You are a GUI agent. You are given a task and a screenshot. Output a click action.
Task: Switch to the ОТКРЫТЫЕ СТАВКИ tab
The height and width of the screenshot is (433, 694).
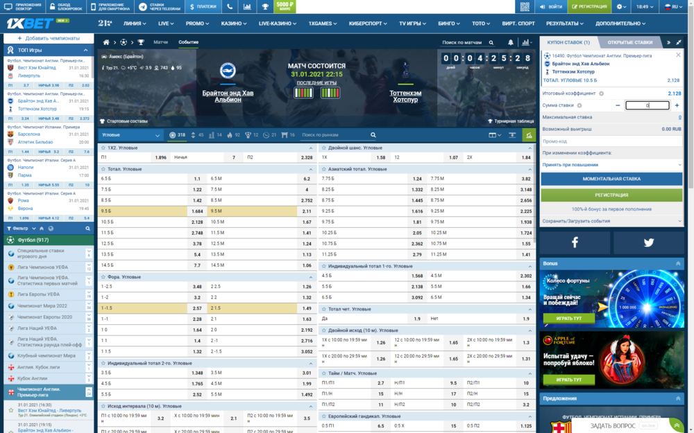(630, 42)
